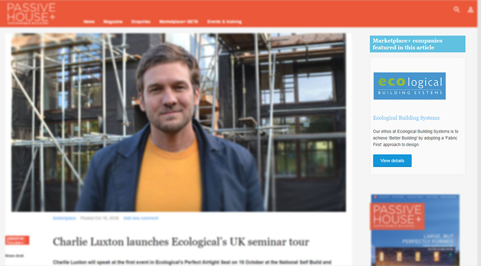Open the Passive House+ magazine cover
Screen dimensions: 481x266
(415, 230)
